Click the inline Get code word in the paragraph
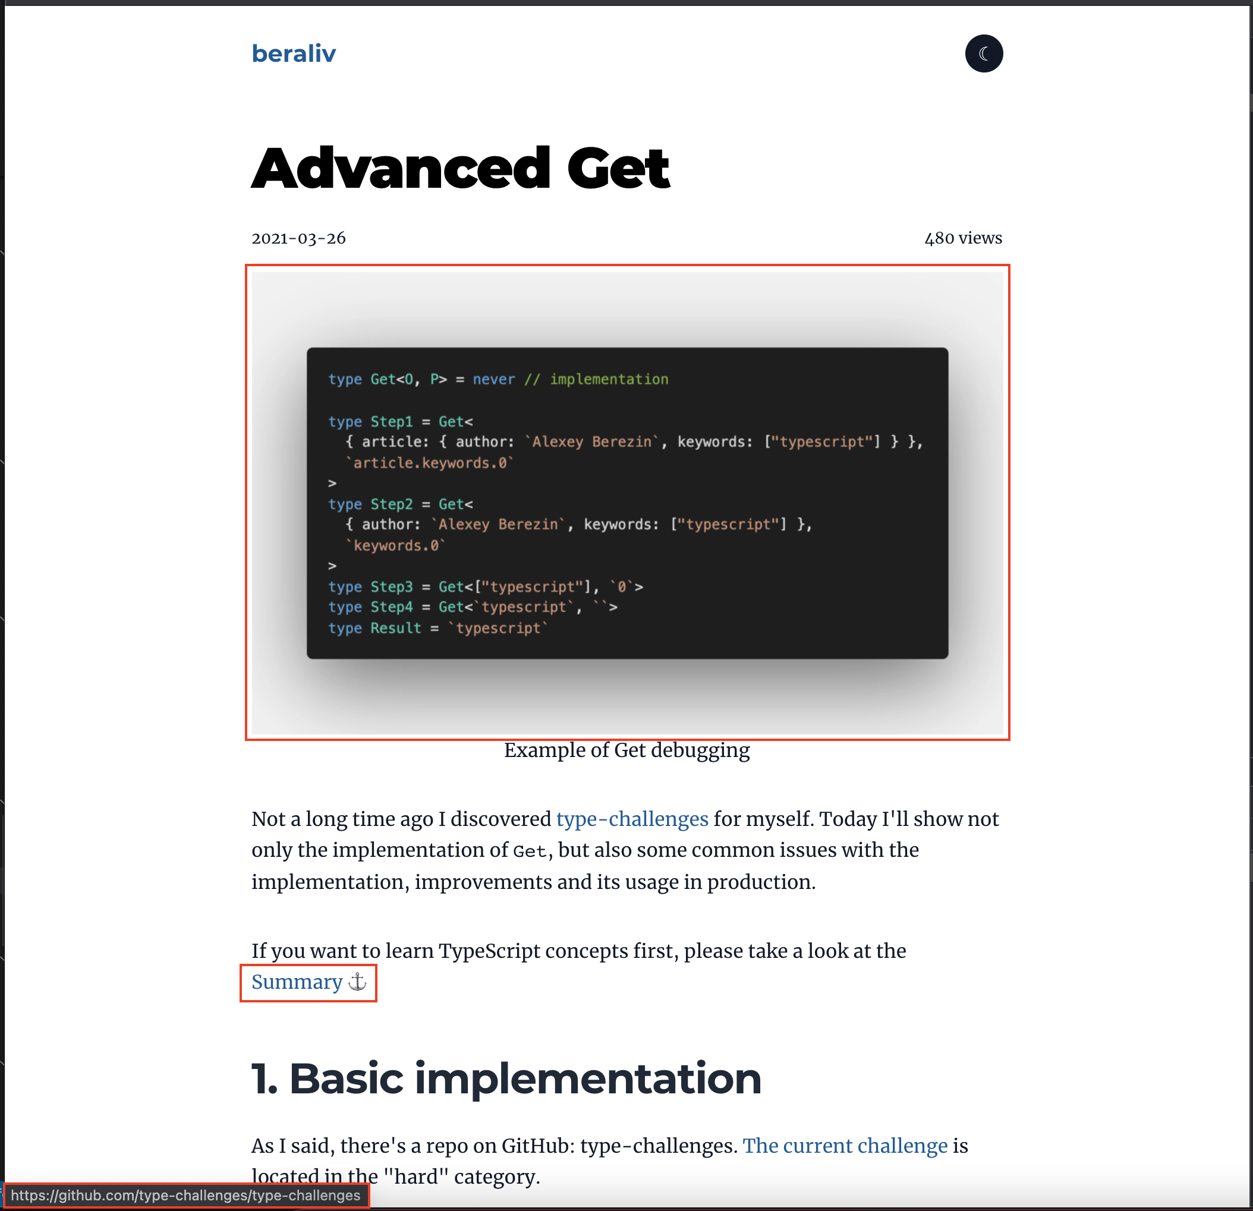 530,852
